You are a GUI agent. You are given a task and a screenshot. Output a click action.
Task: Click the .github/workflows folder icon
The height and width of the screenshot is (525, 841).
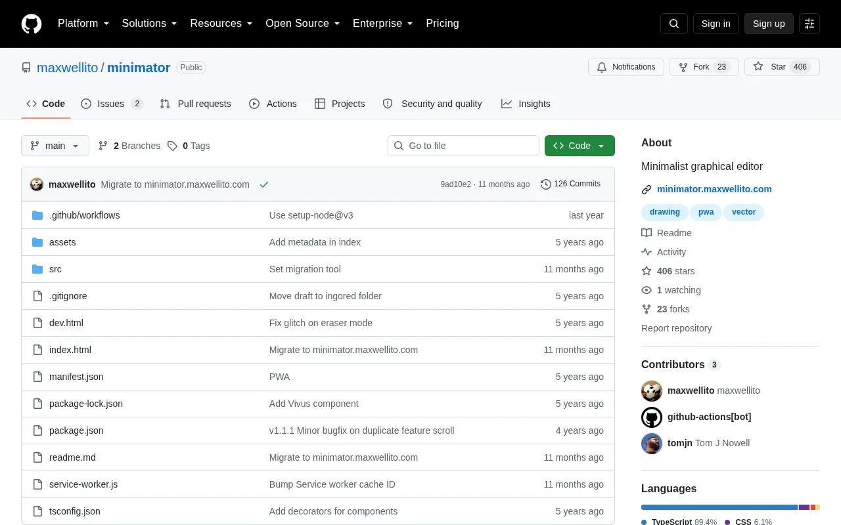[x=37, y=215]
